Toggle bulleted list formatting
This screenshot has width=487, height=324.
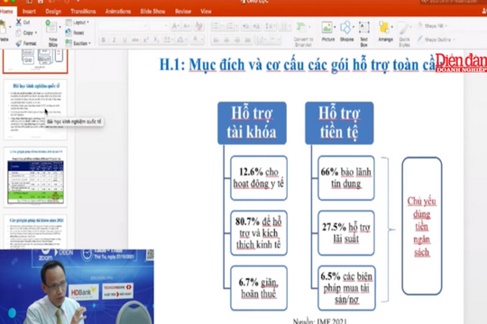pyautogui.click(x=215, y=26)
